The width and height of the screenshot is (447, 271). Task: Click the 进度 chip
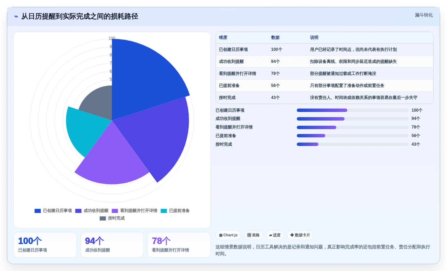[x=275, y=235]
